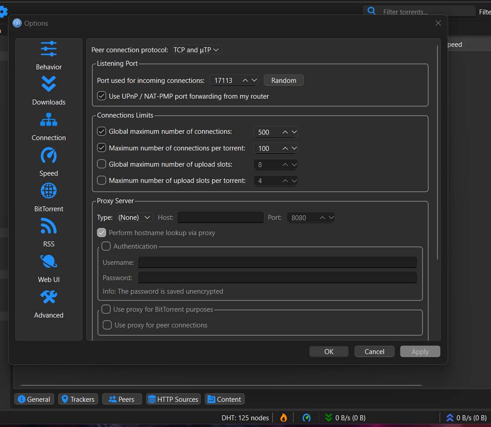Open the Web UI planet icon
The width and height of the screenshot is (491, 427).
(x=49, y=262)
